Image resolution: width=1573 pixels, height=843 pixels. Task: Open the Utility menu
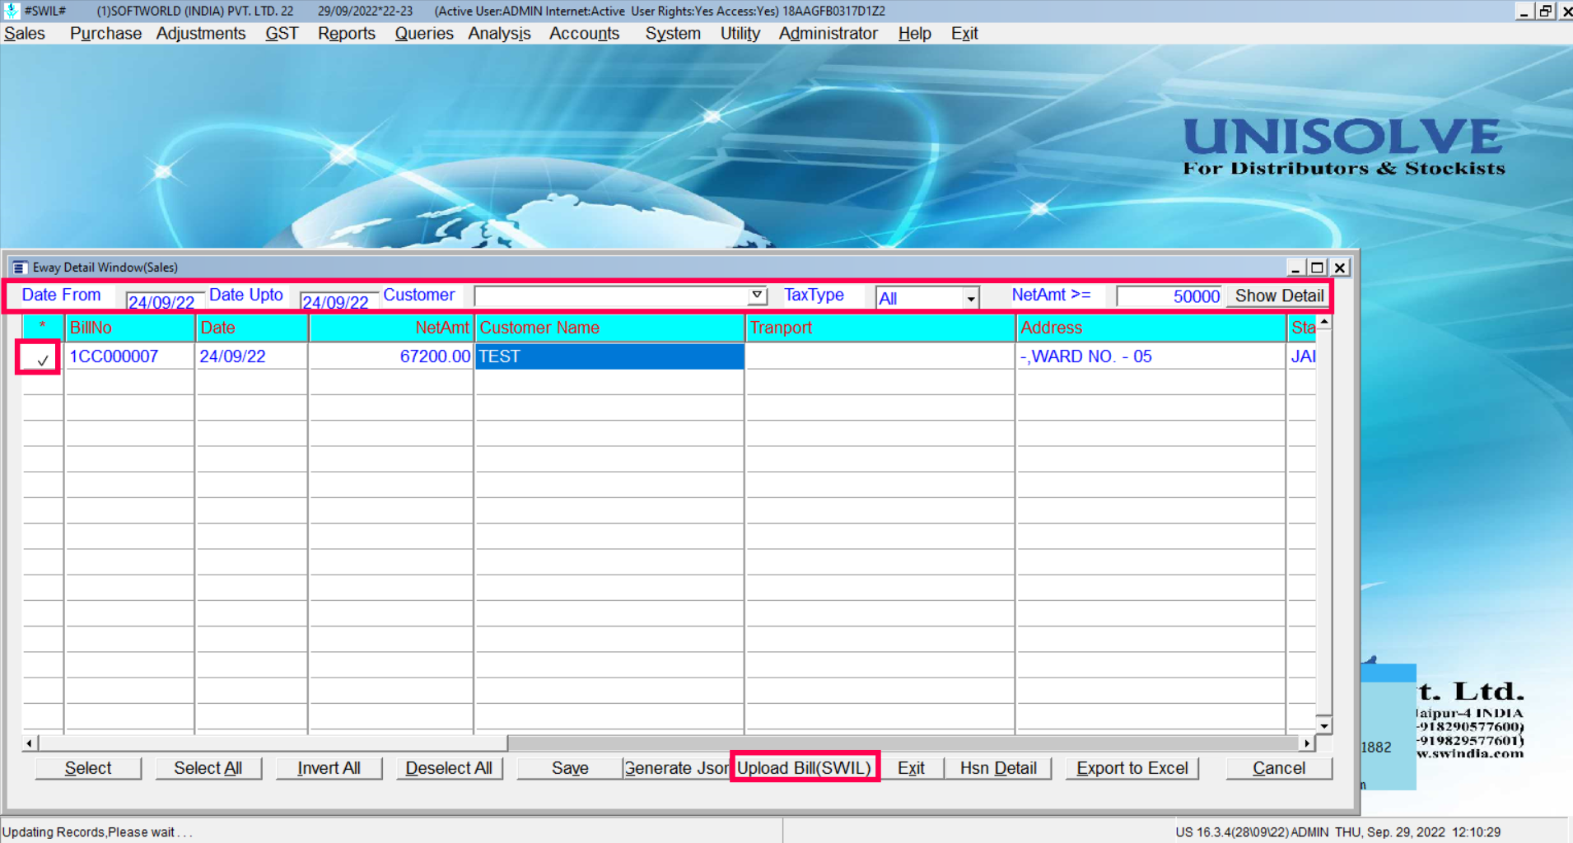(x=740, y=34)
